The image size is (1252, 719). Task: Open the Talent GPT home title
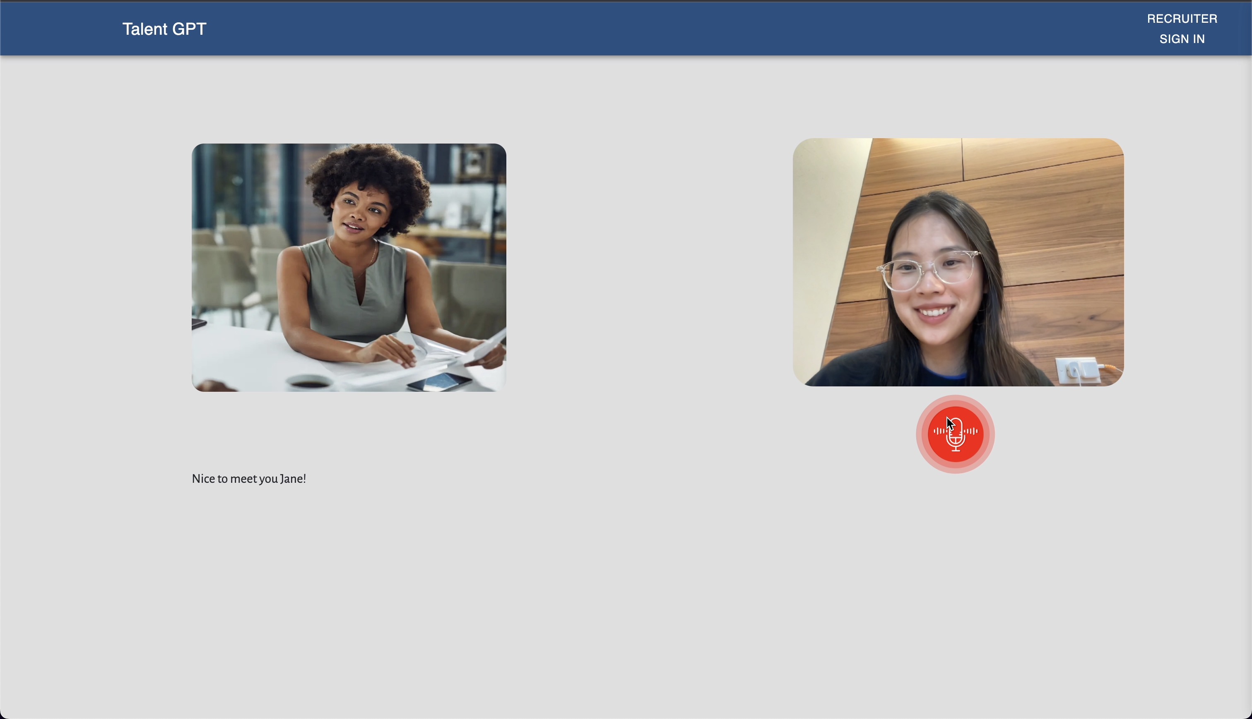(164, 29)
